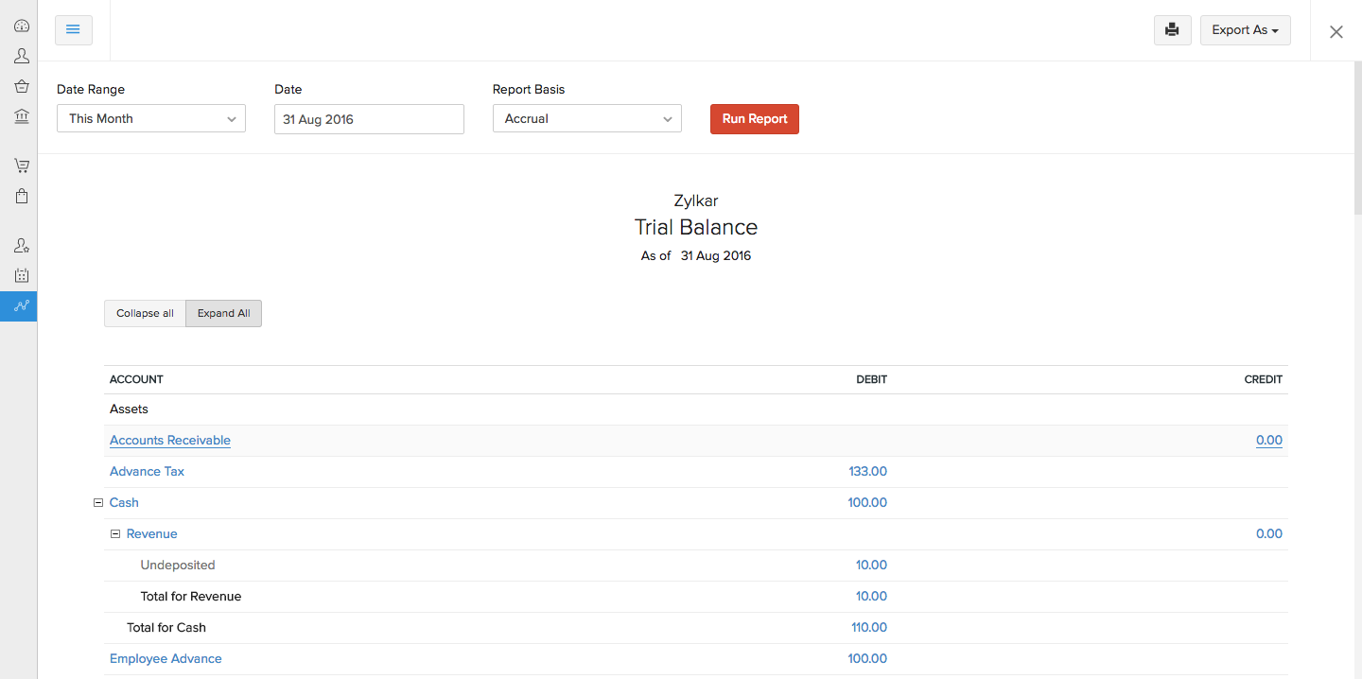Open the Items basket icon in sidebar

point(21,86)
